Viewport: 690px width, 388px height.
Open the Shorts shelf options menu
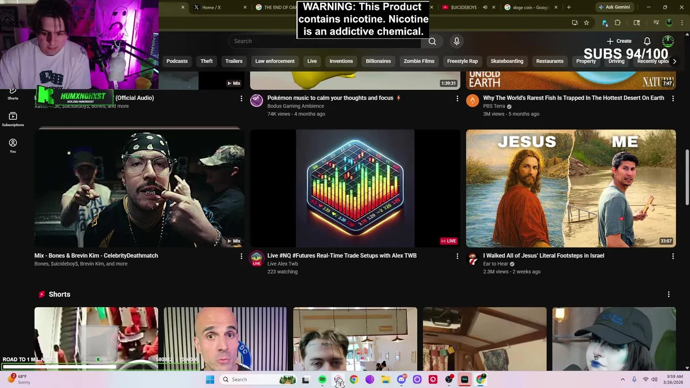668,294
